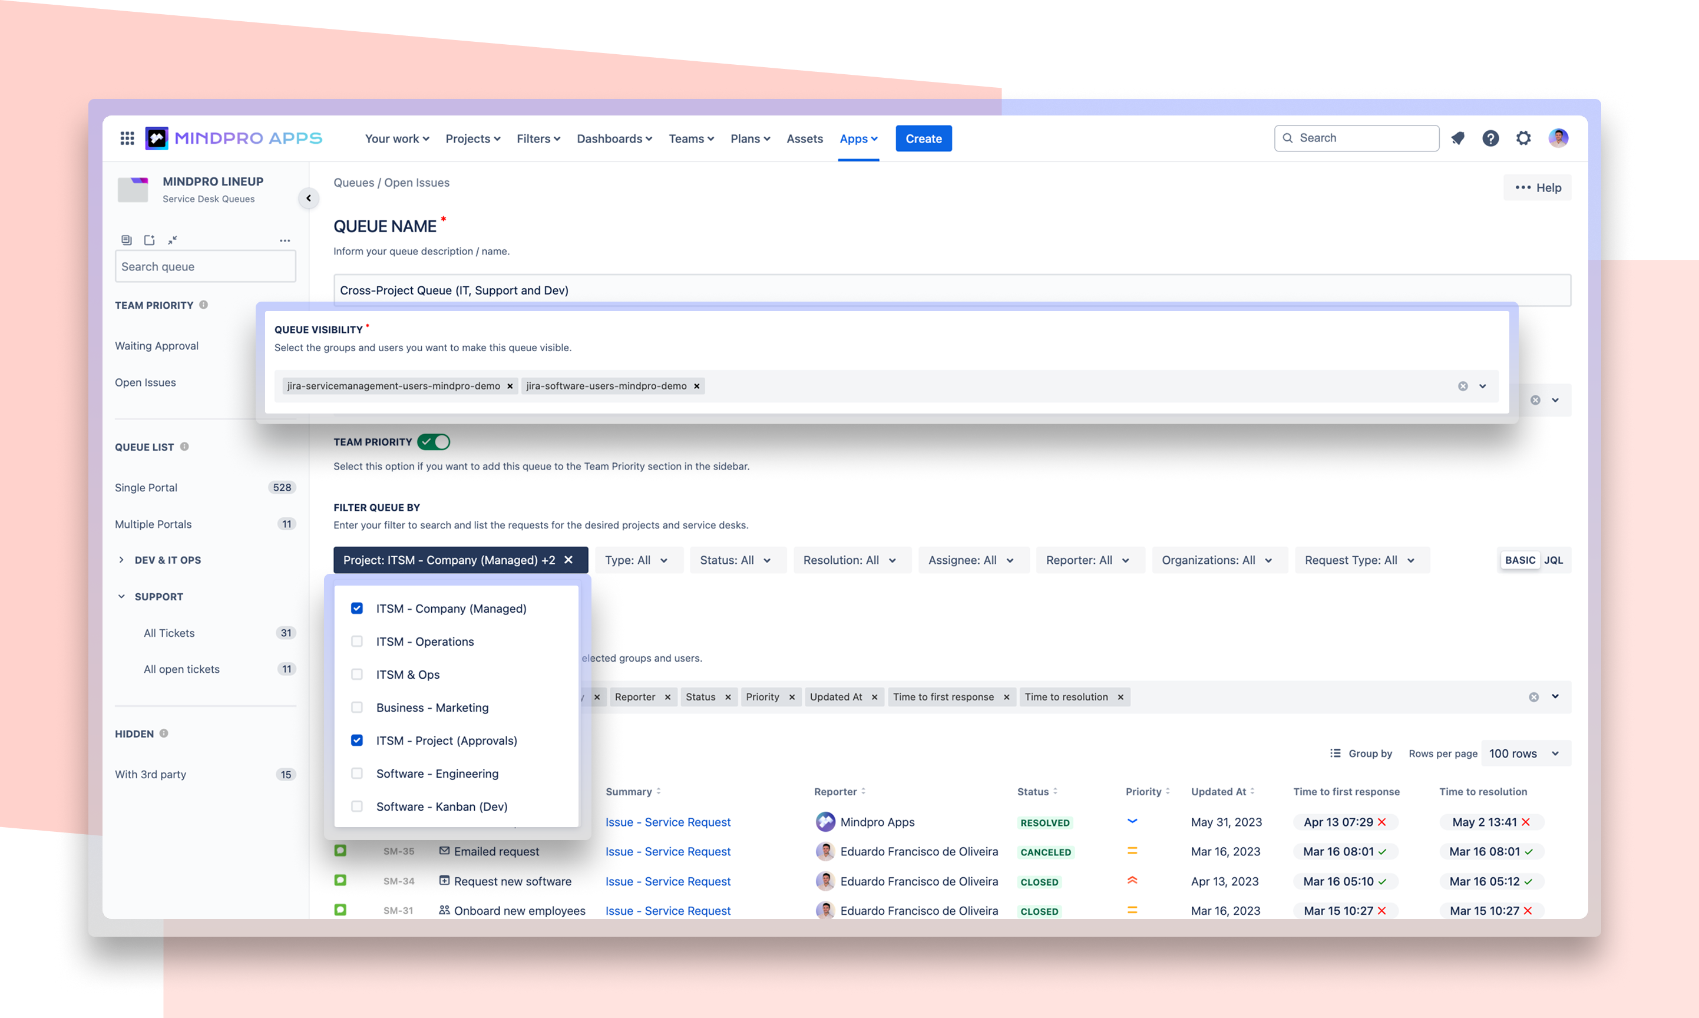The height and width of the screenshot is (1018, 1699).
Task: Toggle the Team Priority switch
Action: click(434, 442)
